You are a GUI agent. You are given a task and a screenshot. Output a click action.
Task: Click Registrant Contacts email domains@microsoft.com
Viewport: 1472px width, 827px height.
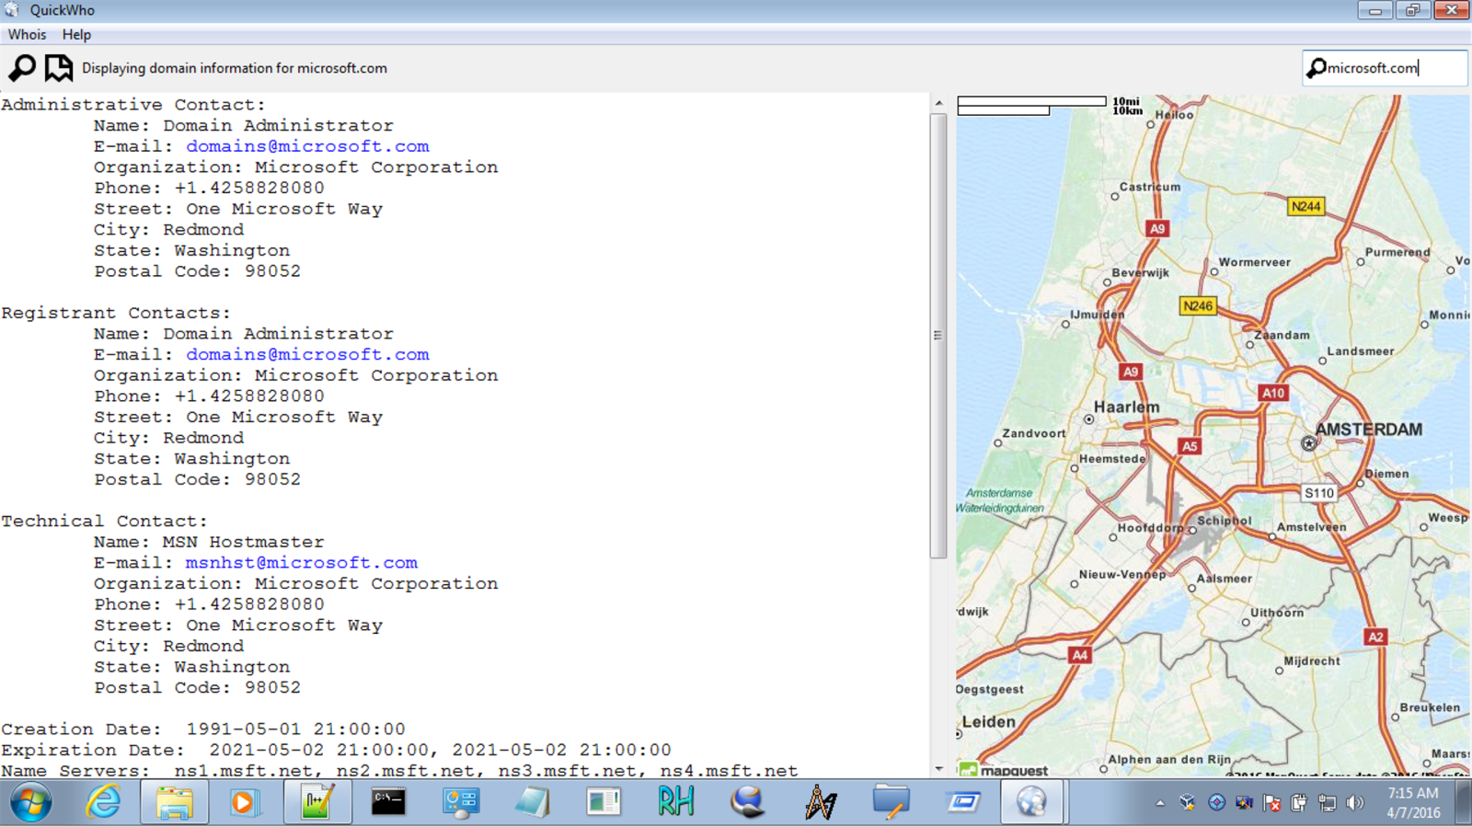point(307,354)
